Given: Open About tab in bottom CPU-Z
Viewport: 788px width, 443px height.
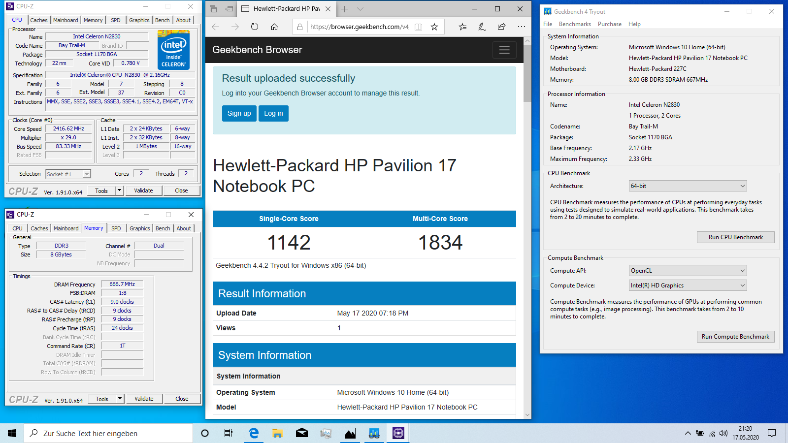Looking at the screenshot, I should (184, 228).
